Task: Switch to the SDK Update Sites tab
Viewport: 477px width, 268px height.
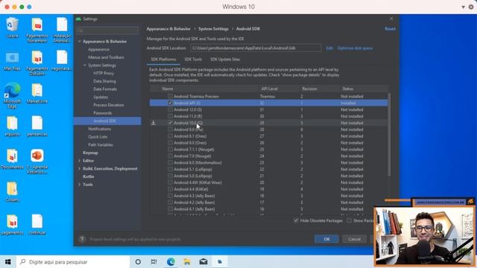Action: click(x=225, y=60)
